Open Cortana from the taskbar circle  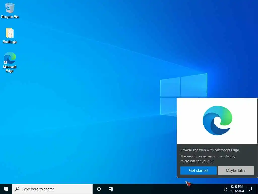[x=99, y=189]
